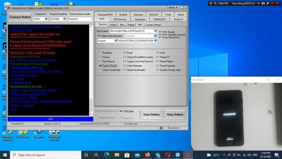
Task: Click the Type here to search box
Action: pos(45,155)
